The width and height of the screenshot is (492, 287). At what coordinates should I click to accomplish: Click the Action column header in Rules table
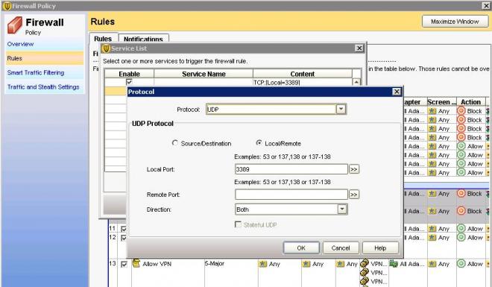pos(471,102)
